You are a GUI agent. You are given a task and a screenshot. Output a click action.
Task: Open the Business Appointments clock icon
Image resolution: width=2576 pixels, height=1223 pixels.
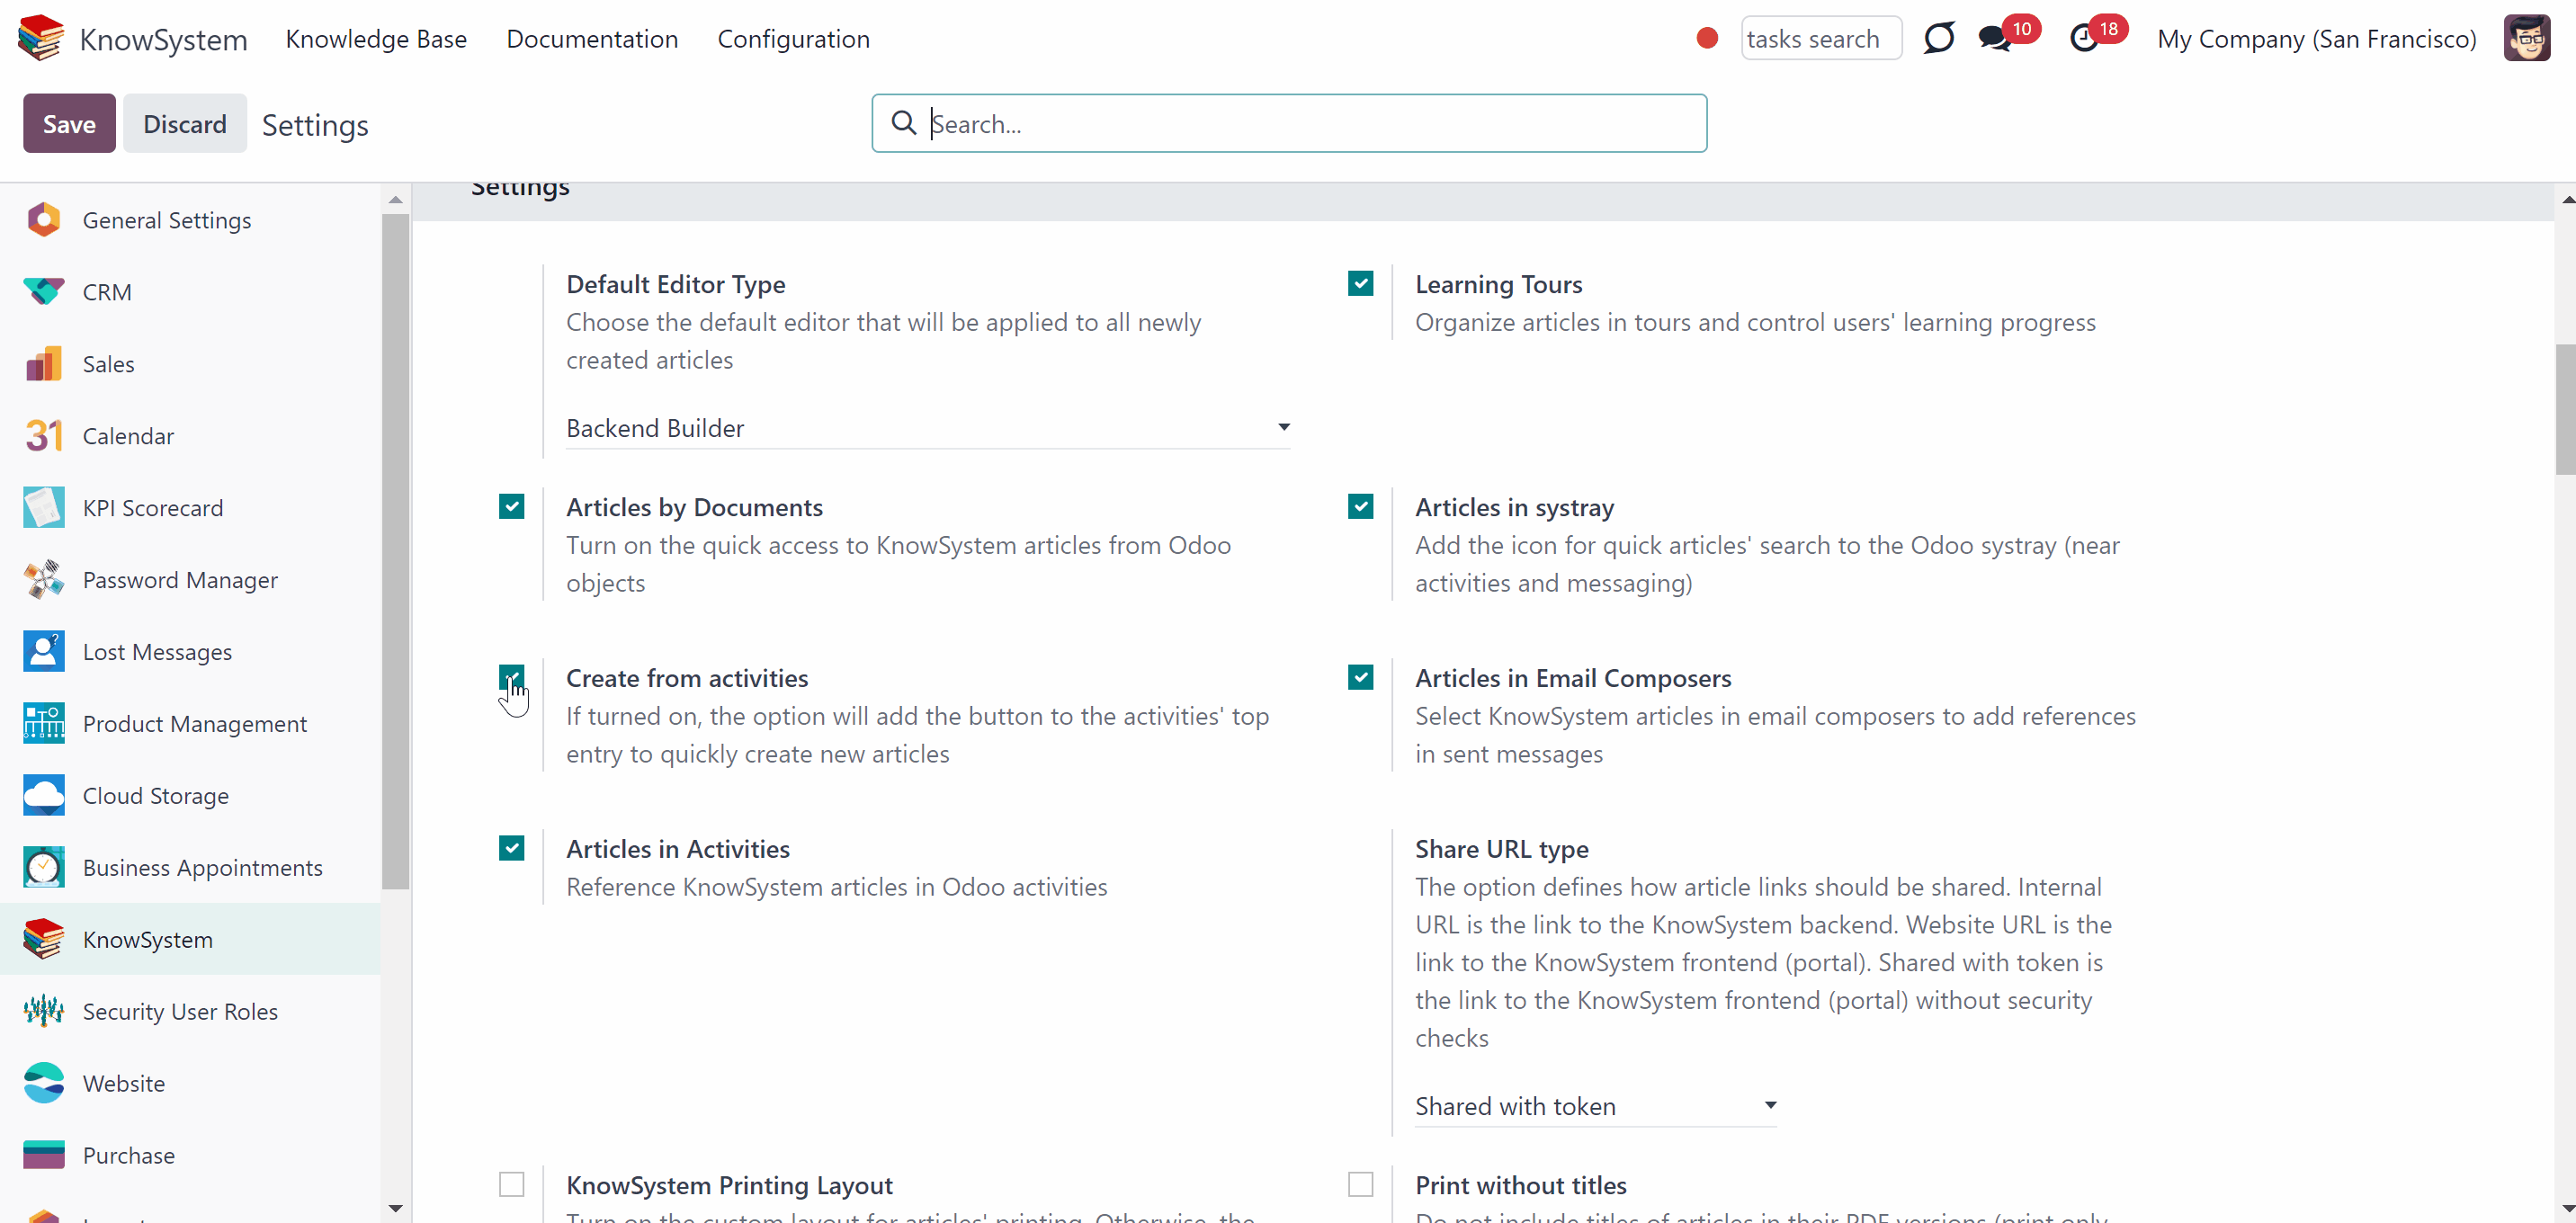44,868
